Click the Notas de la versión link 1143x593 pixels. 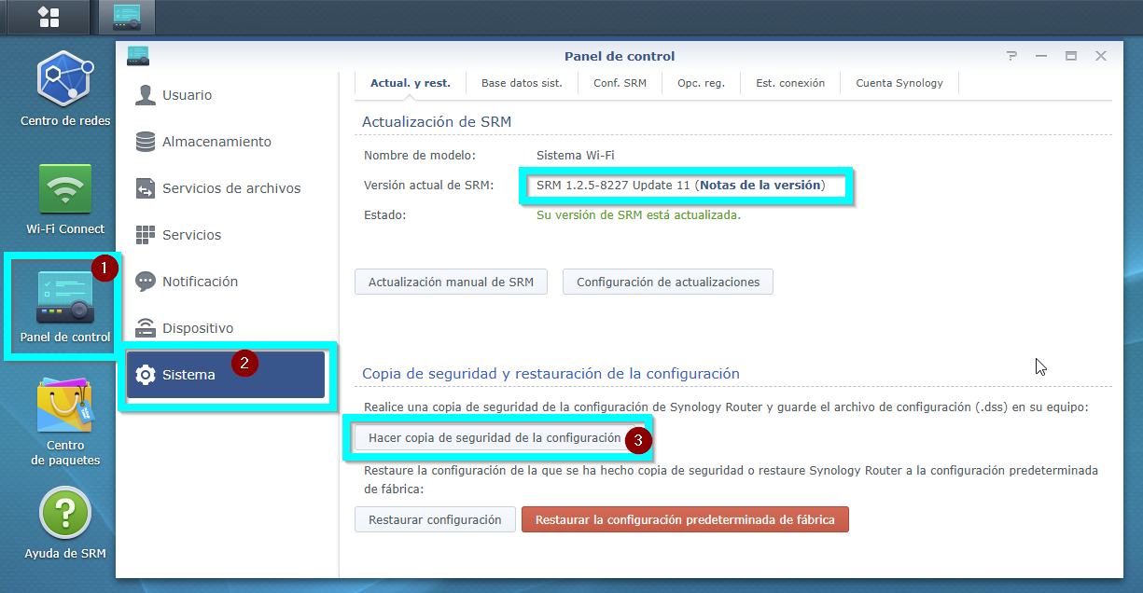(x=760, y=185)
